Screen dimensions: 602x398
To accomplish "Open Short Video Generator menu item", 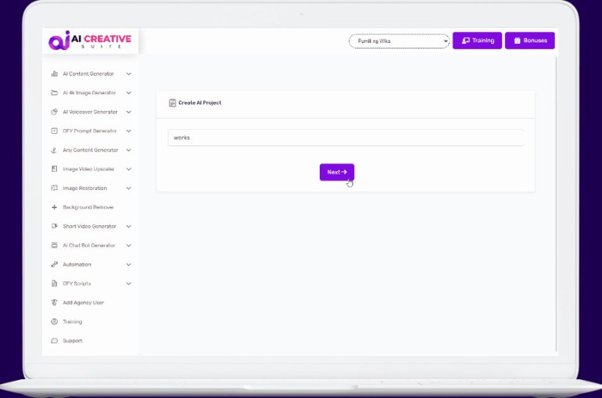I will [x=89, y=226].
